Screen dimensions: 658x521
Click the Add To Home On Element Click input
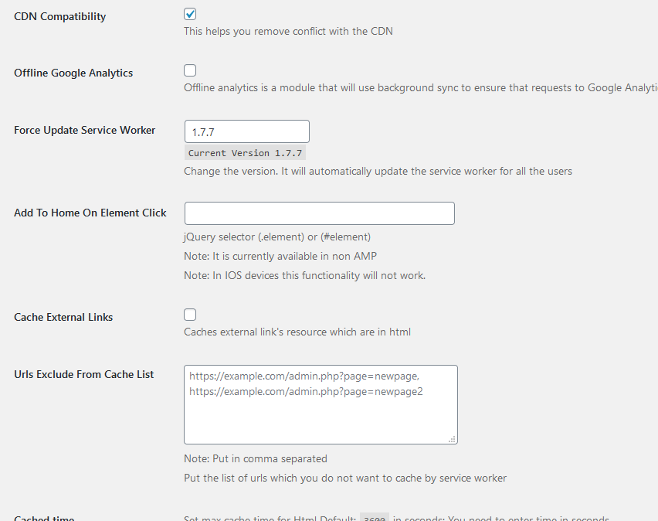click(320, 213)
